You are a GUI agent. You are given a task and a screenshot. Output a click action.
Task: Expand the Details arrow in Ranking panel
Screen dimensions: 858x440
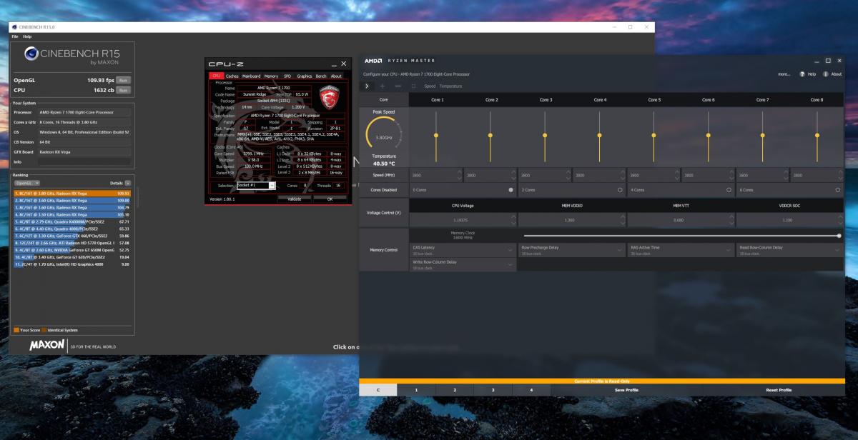point(128,183)
